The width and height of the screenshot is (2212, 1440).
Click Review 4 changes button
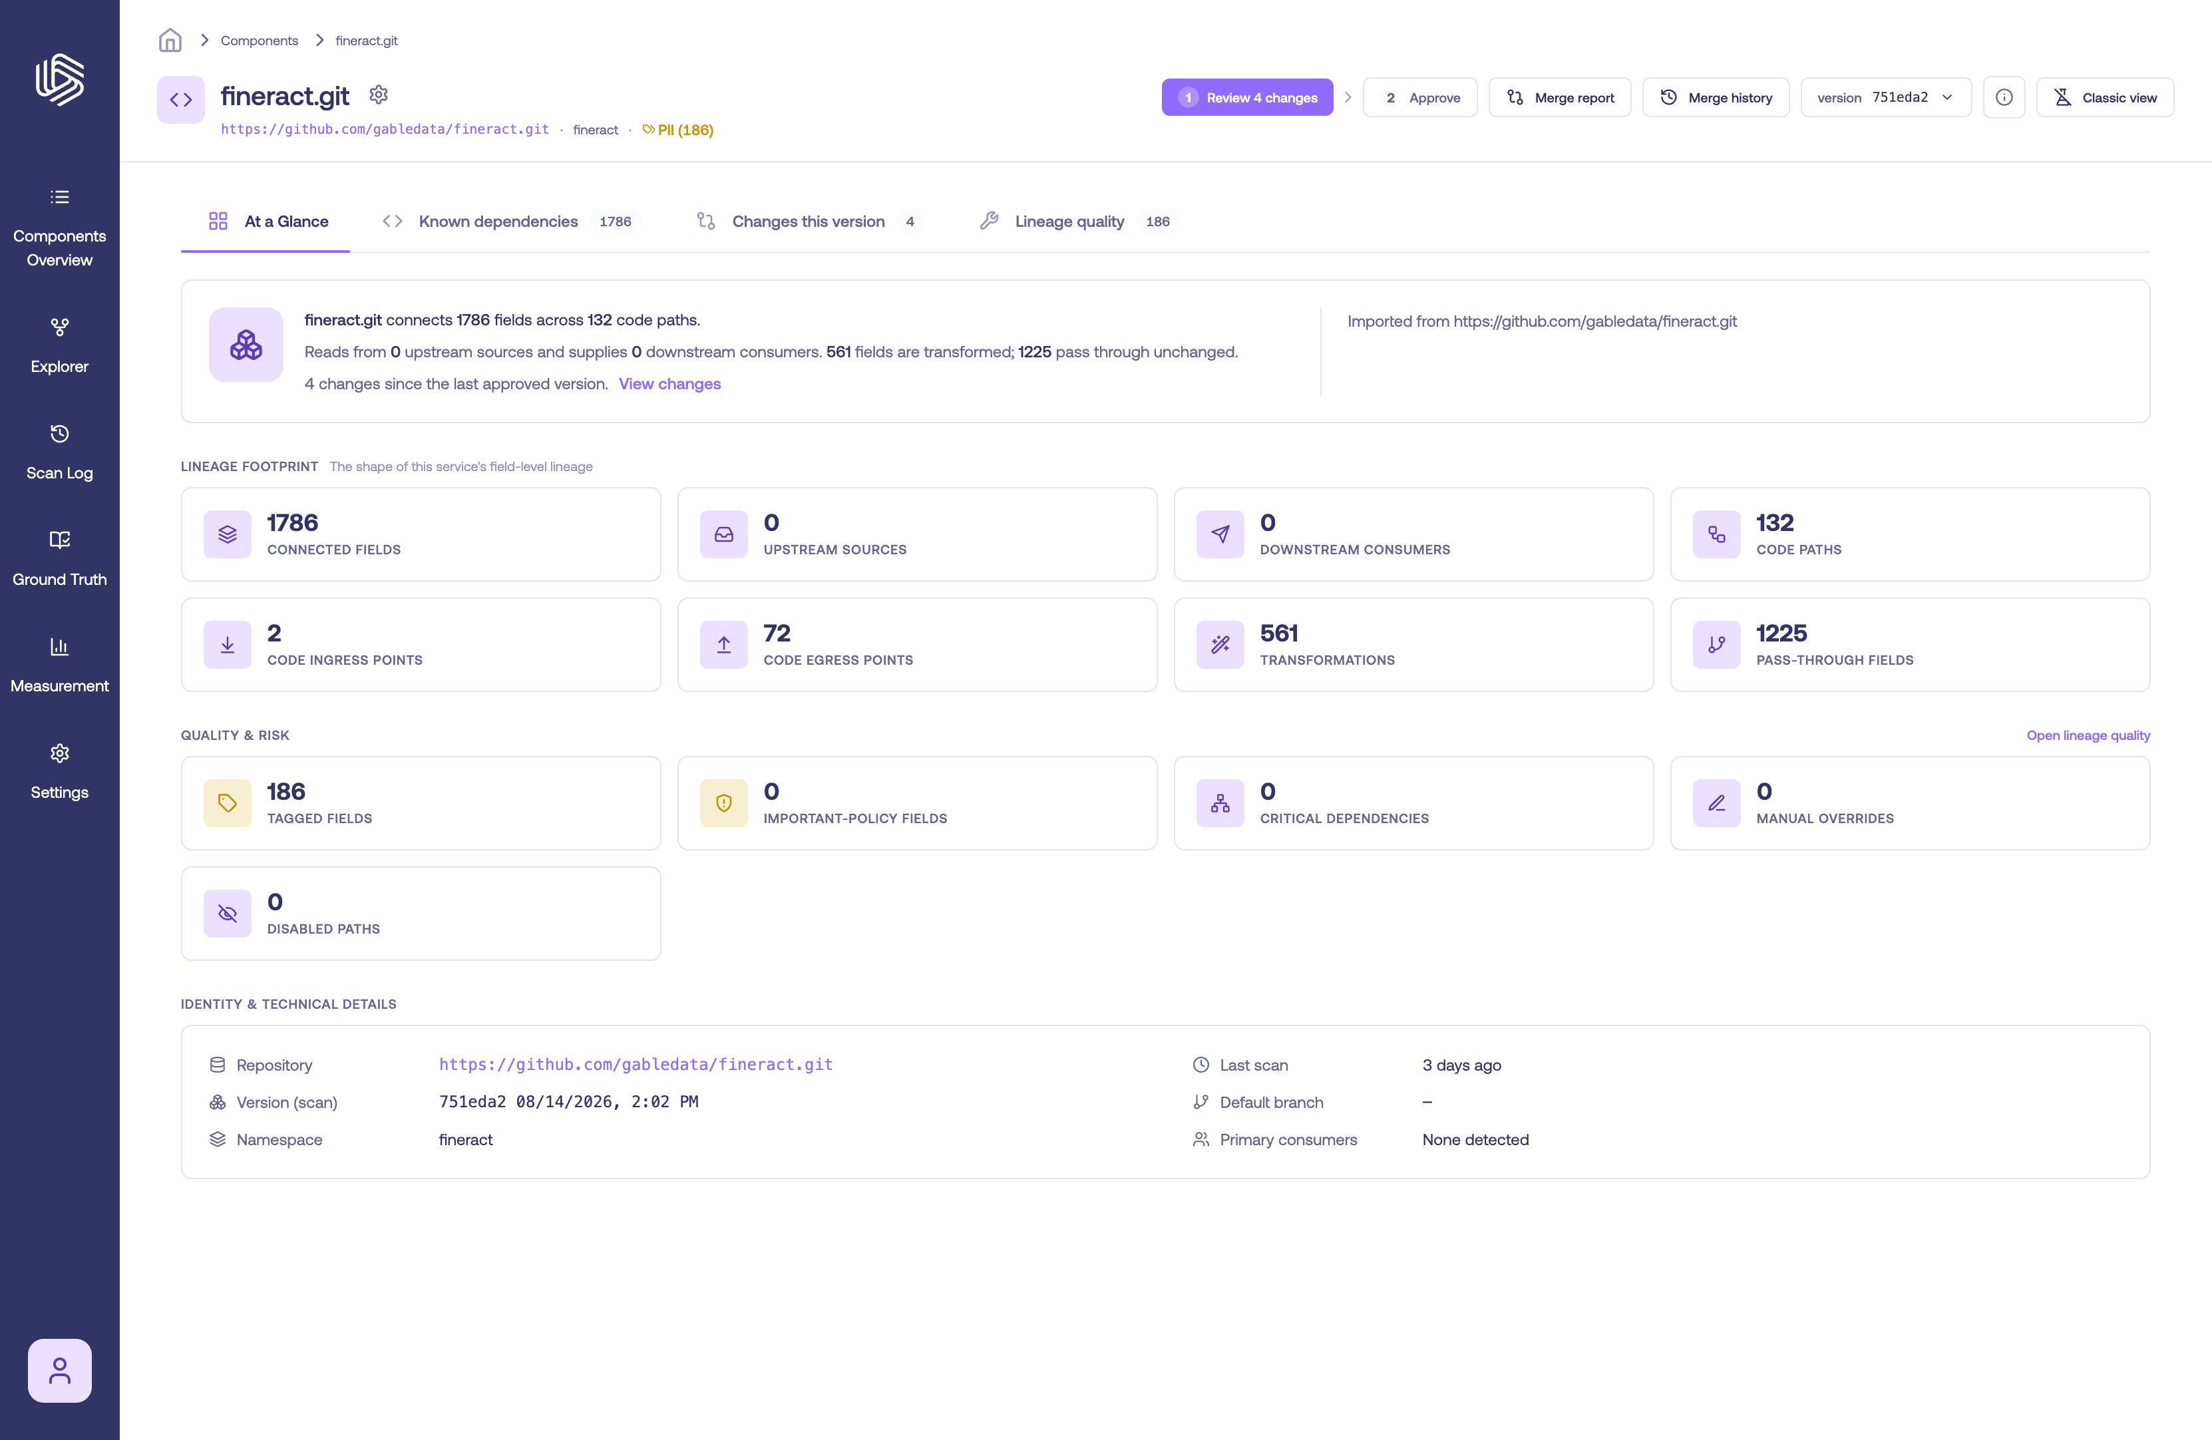pyautogui.click(x=1247, y=98)
